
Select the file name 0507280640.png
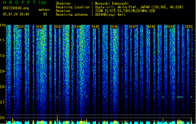pyautogui.click(x=16, y=8)
